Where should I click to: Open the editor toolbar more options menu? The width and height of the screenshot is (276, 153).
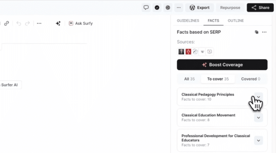pos(39,23)
